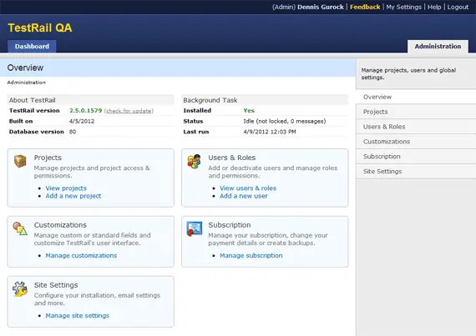Select Overview in the sidebar

click(416, 97)
